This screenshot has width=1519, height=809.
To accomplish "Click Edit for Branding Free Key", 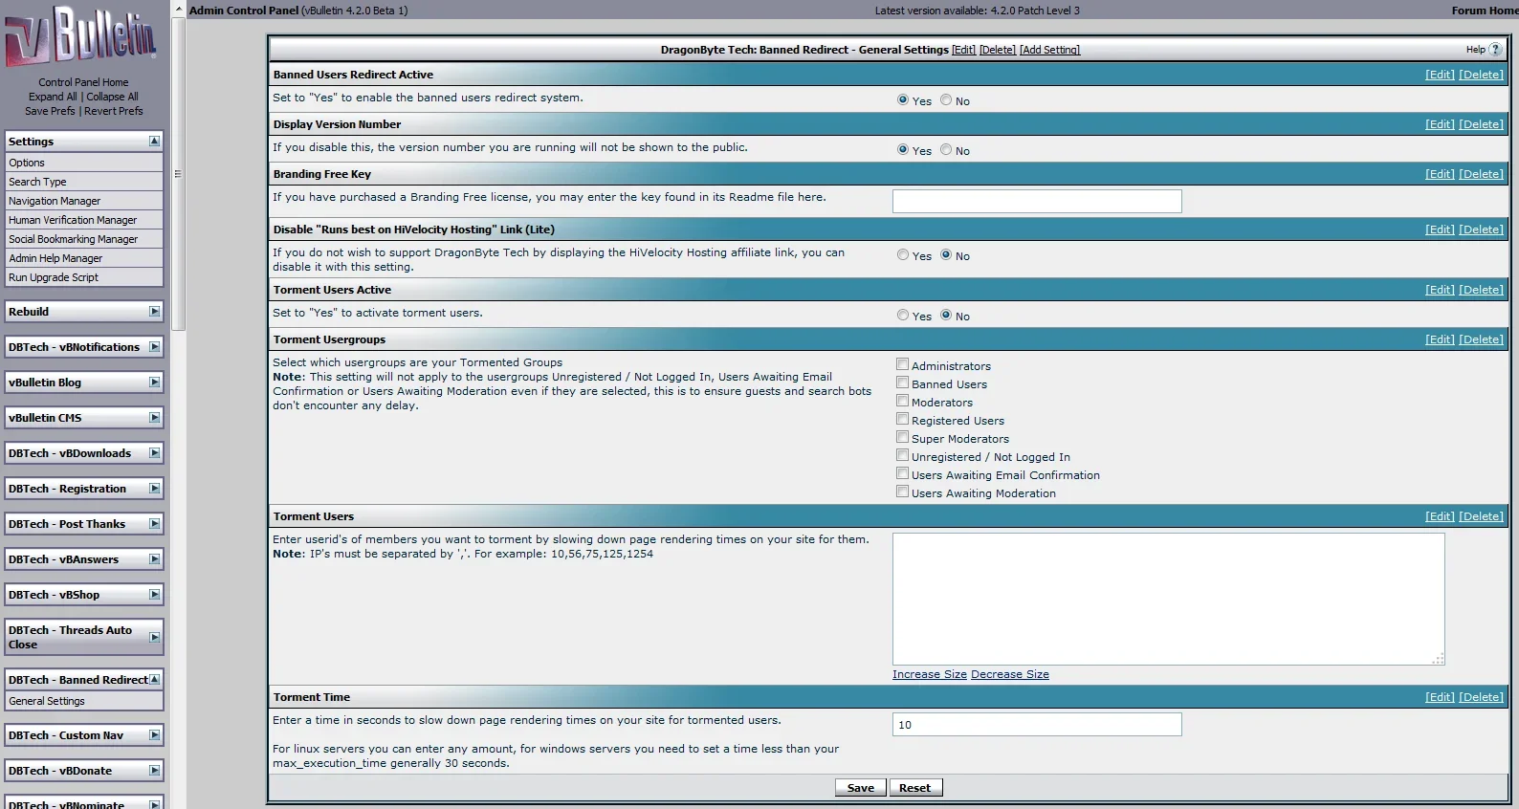I will tap(1440, 174).
